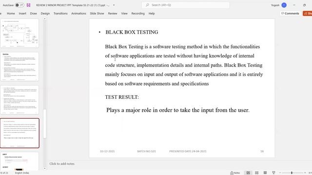Screen dimensions: 312x175
Task: Click the BLACK BOX TESTING heading text
Action: click(x=132, y=32)
